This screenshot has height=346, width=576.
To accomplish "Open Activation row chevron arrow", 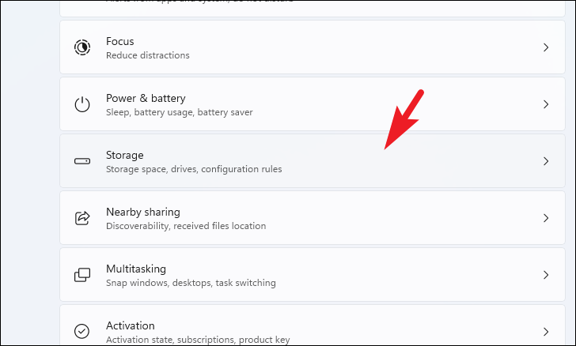I will 546,332.
